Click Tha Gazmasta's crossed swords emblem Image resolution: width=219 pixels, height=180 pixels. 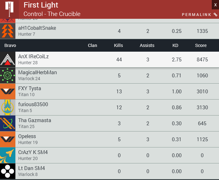tap(8, 123)
